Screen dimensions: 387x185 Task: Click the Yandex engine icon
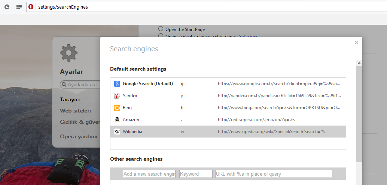(117, 96)
